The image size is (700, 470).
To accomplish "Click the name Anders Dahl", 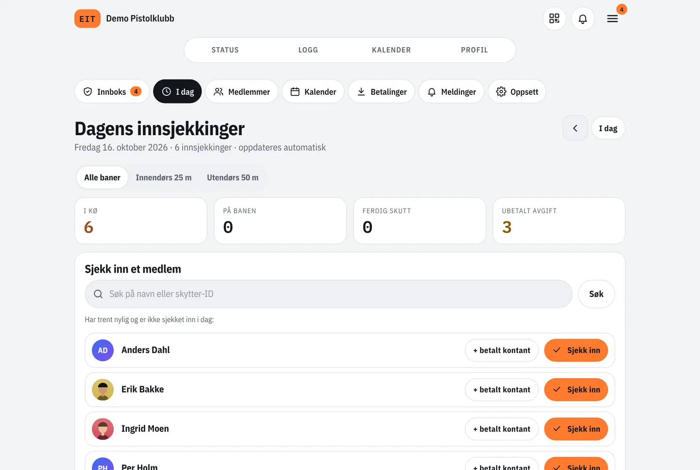I will pos(146,350).
